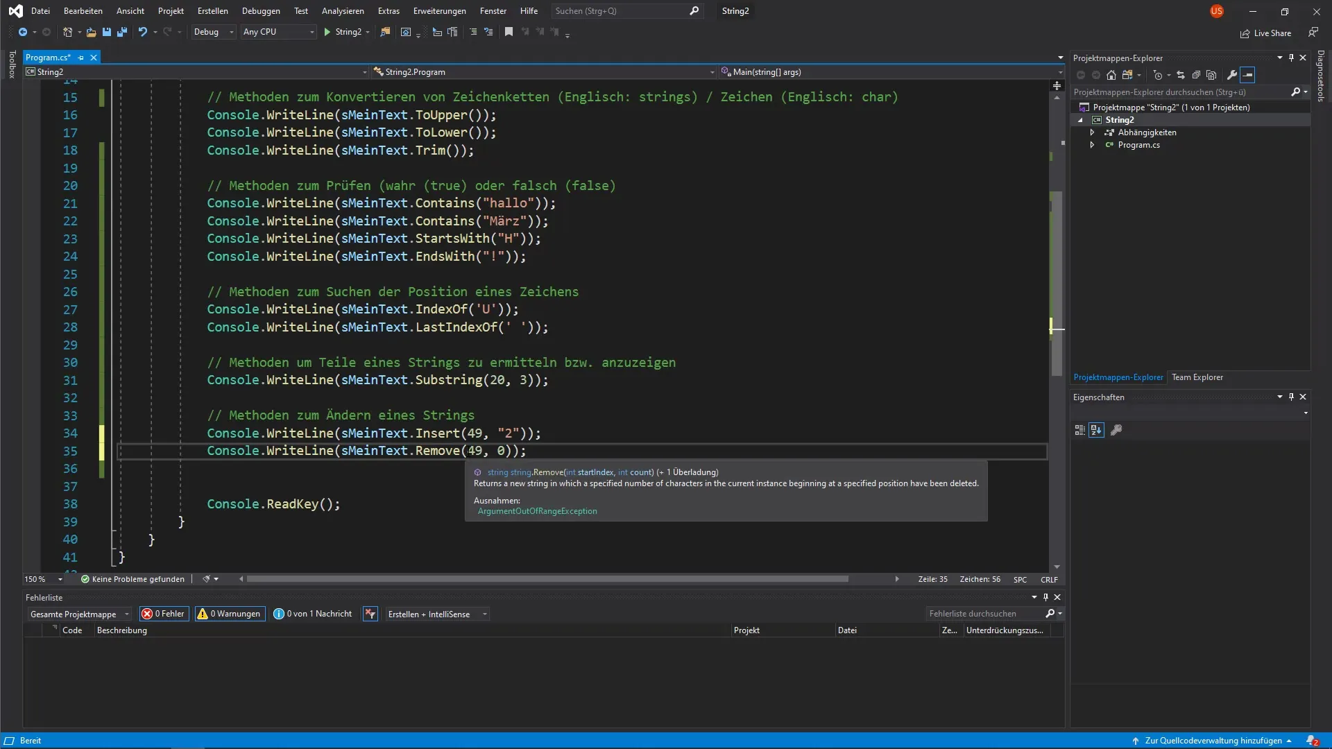The height and width of the screenshot is (749, 1332).
Task: Open the Main(string[] args) member dropdown
Action: coord(891,72)
